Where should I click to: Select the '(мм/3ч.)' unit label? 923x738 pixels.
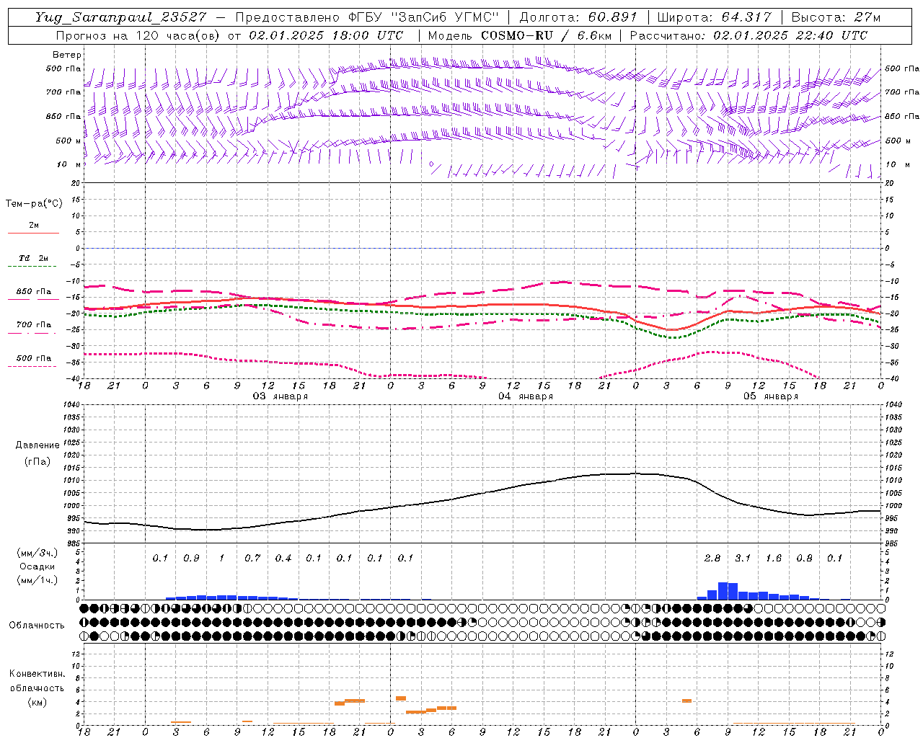point(37,553)
